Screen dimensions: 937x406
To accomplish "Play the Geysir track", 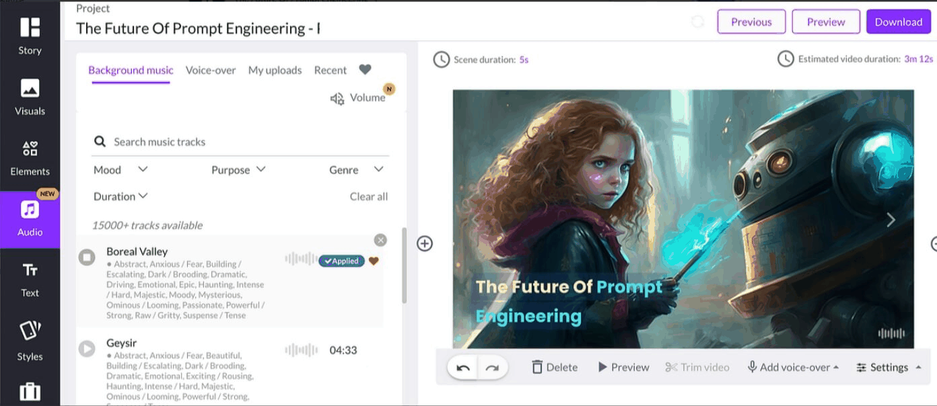I will (x=87, y=349).
